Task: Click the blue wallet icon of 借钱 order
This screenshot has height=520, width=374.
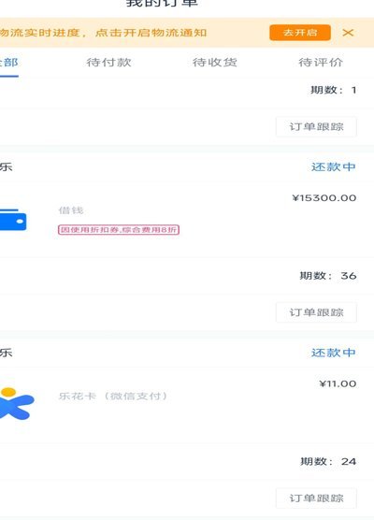Action: coord(13,220)
